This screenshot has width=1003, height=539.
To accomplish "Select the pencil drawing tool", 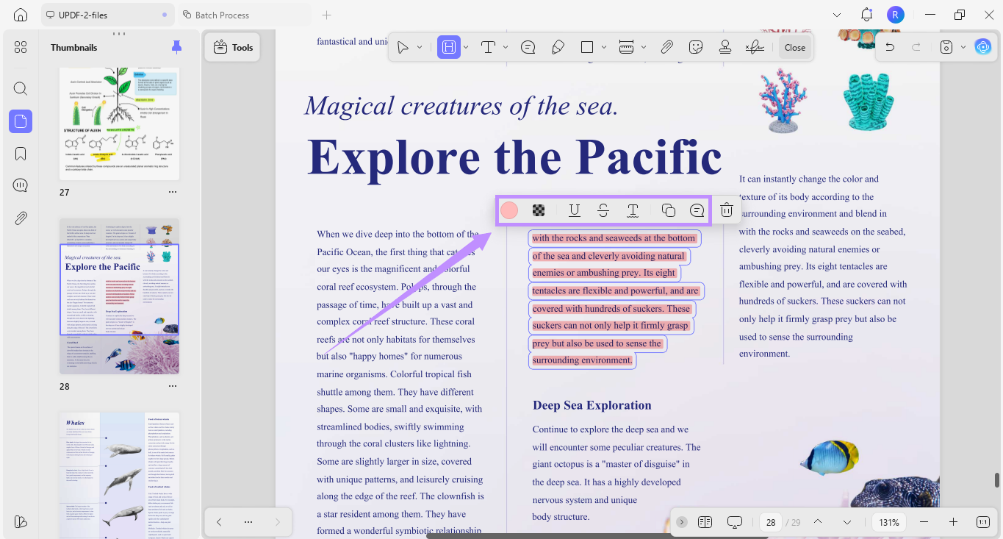I will [558, 47].
